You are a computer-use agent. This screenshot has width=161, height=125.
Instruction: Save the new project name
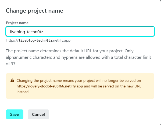pyautogui.click(x=15, y=114)
